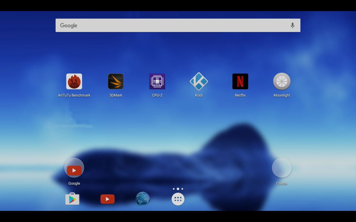Launch the Moonlight app
This screenshot has width=356, height=222.
tap(282, 81)
